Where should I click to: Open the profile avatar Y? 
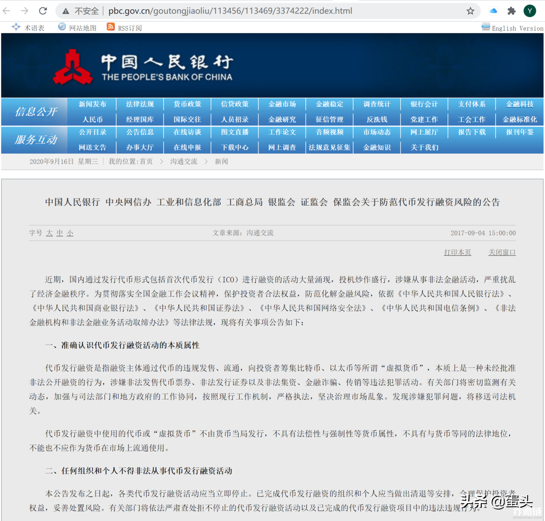click(530, 11)
